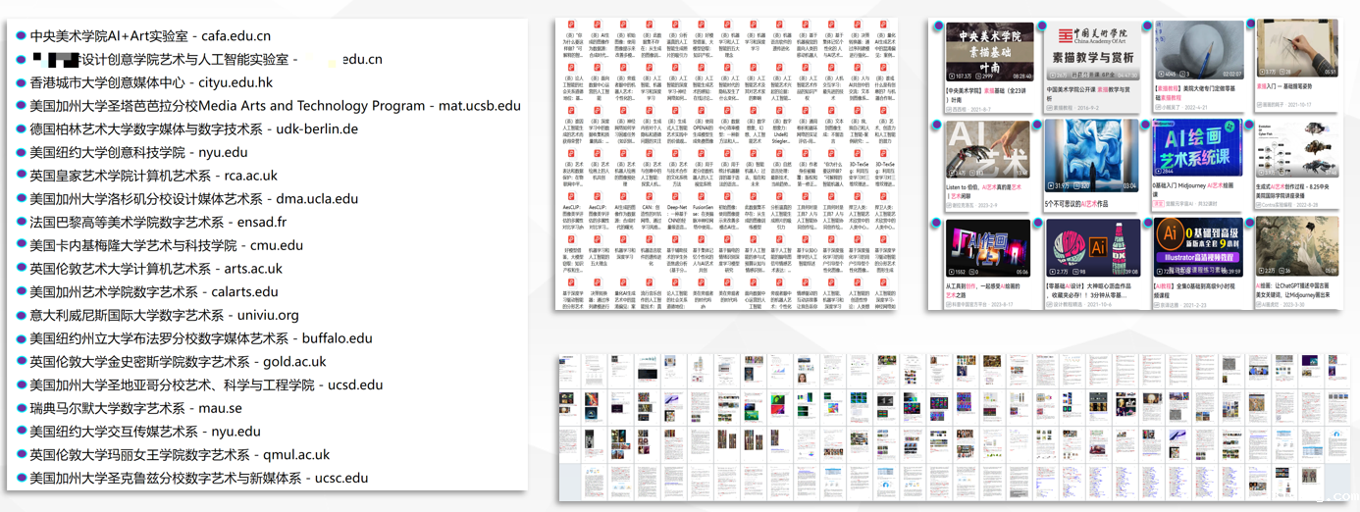Open the 中国美院 素描教学与赏析 video
The height and width of the screenshot is (512, 1360).
coord(1091,52)
